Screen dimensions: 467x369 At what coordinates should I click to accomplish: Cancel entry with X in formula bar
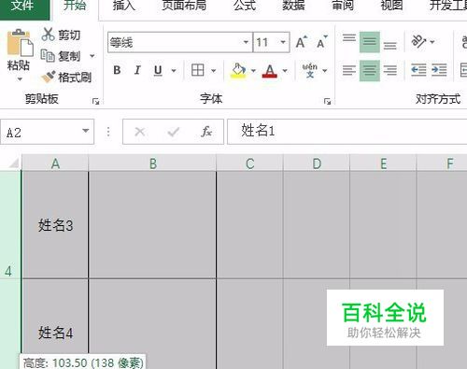[140, 132]
